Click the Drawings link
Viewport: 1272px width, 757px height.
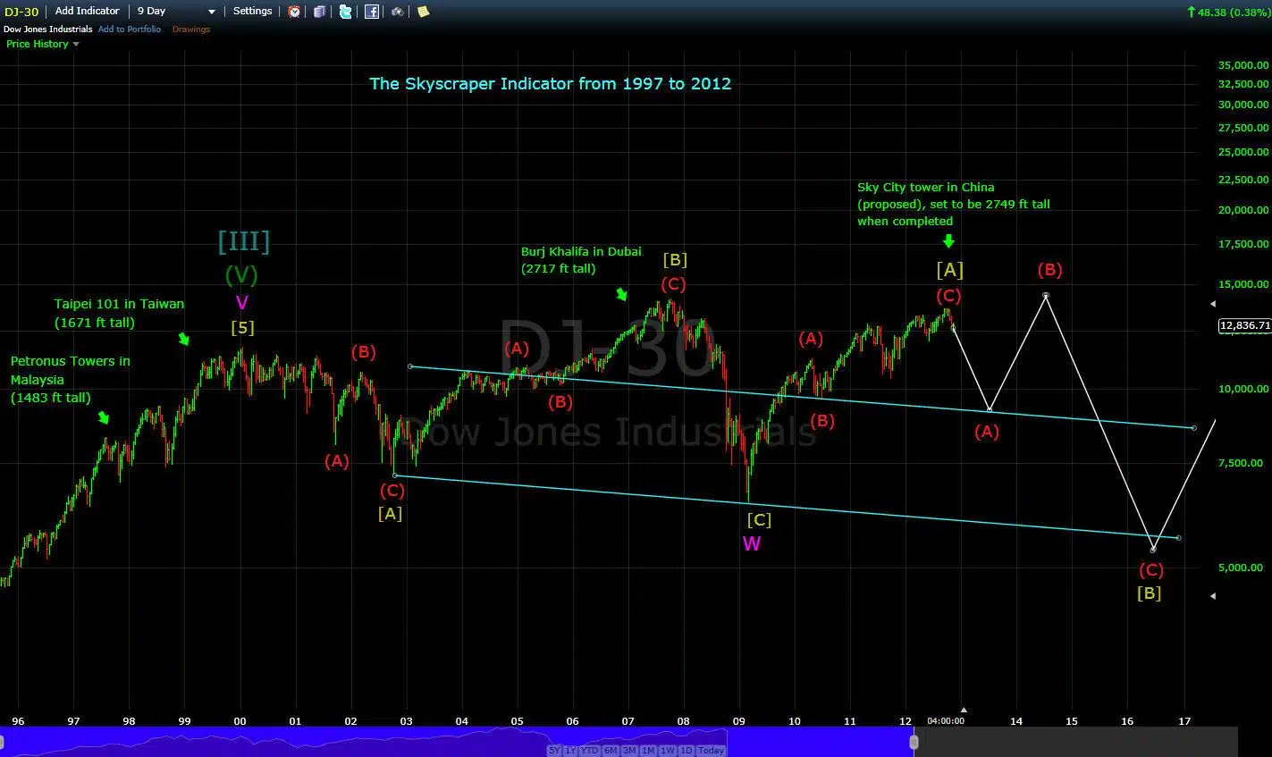point(191,29)
